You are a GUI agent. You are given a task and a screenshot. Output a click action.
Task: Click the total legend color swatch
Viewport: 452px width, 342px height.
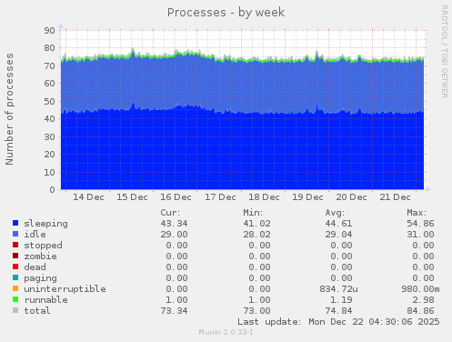tap(15, 310)
